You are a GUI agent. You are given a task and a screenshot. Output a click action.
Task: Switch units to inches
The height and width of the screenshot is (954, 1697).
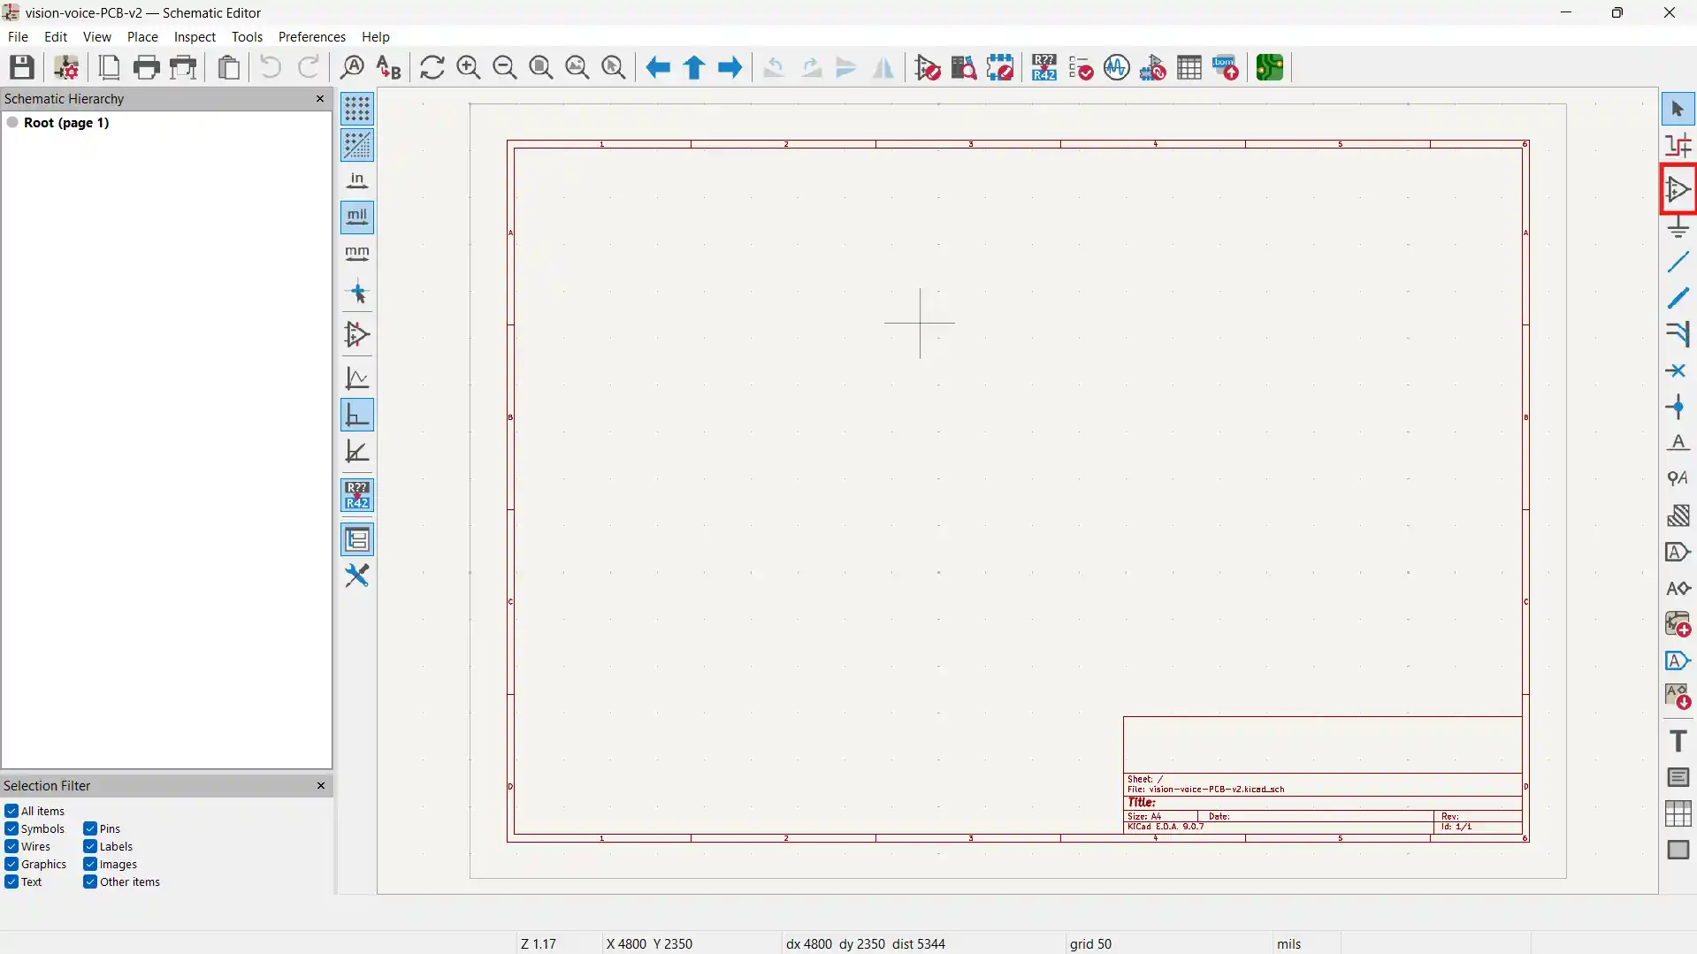(357, 181)
